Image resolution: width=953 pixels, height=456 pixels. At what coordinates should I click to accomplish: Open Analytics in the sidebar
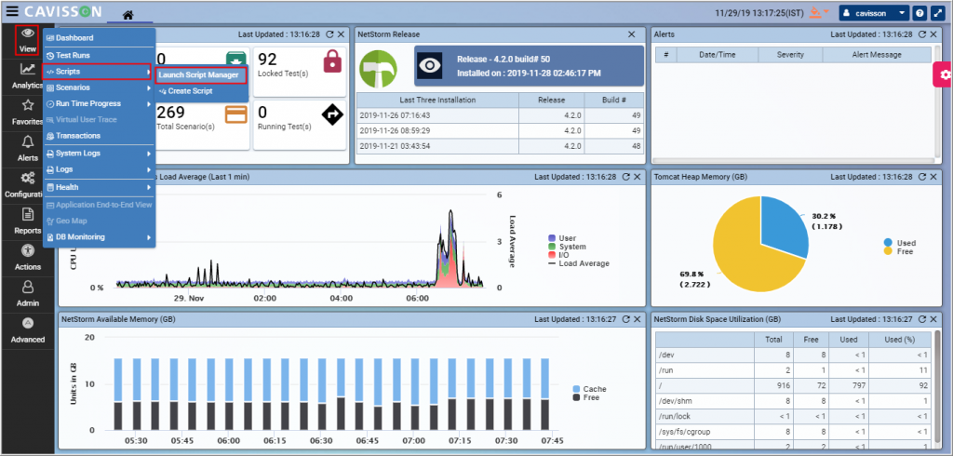27,76
